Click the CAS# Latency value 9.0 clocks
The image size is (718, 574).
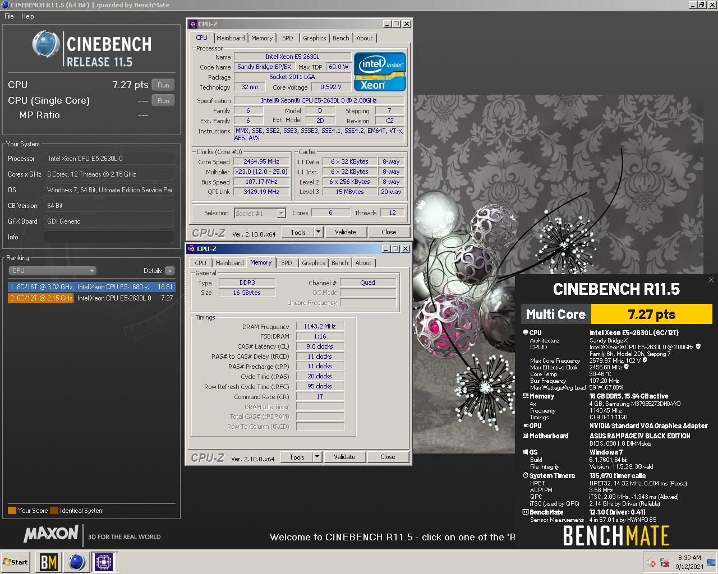click(x=320, y=346)
